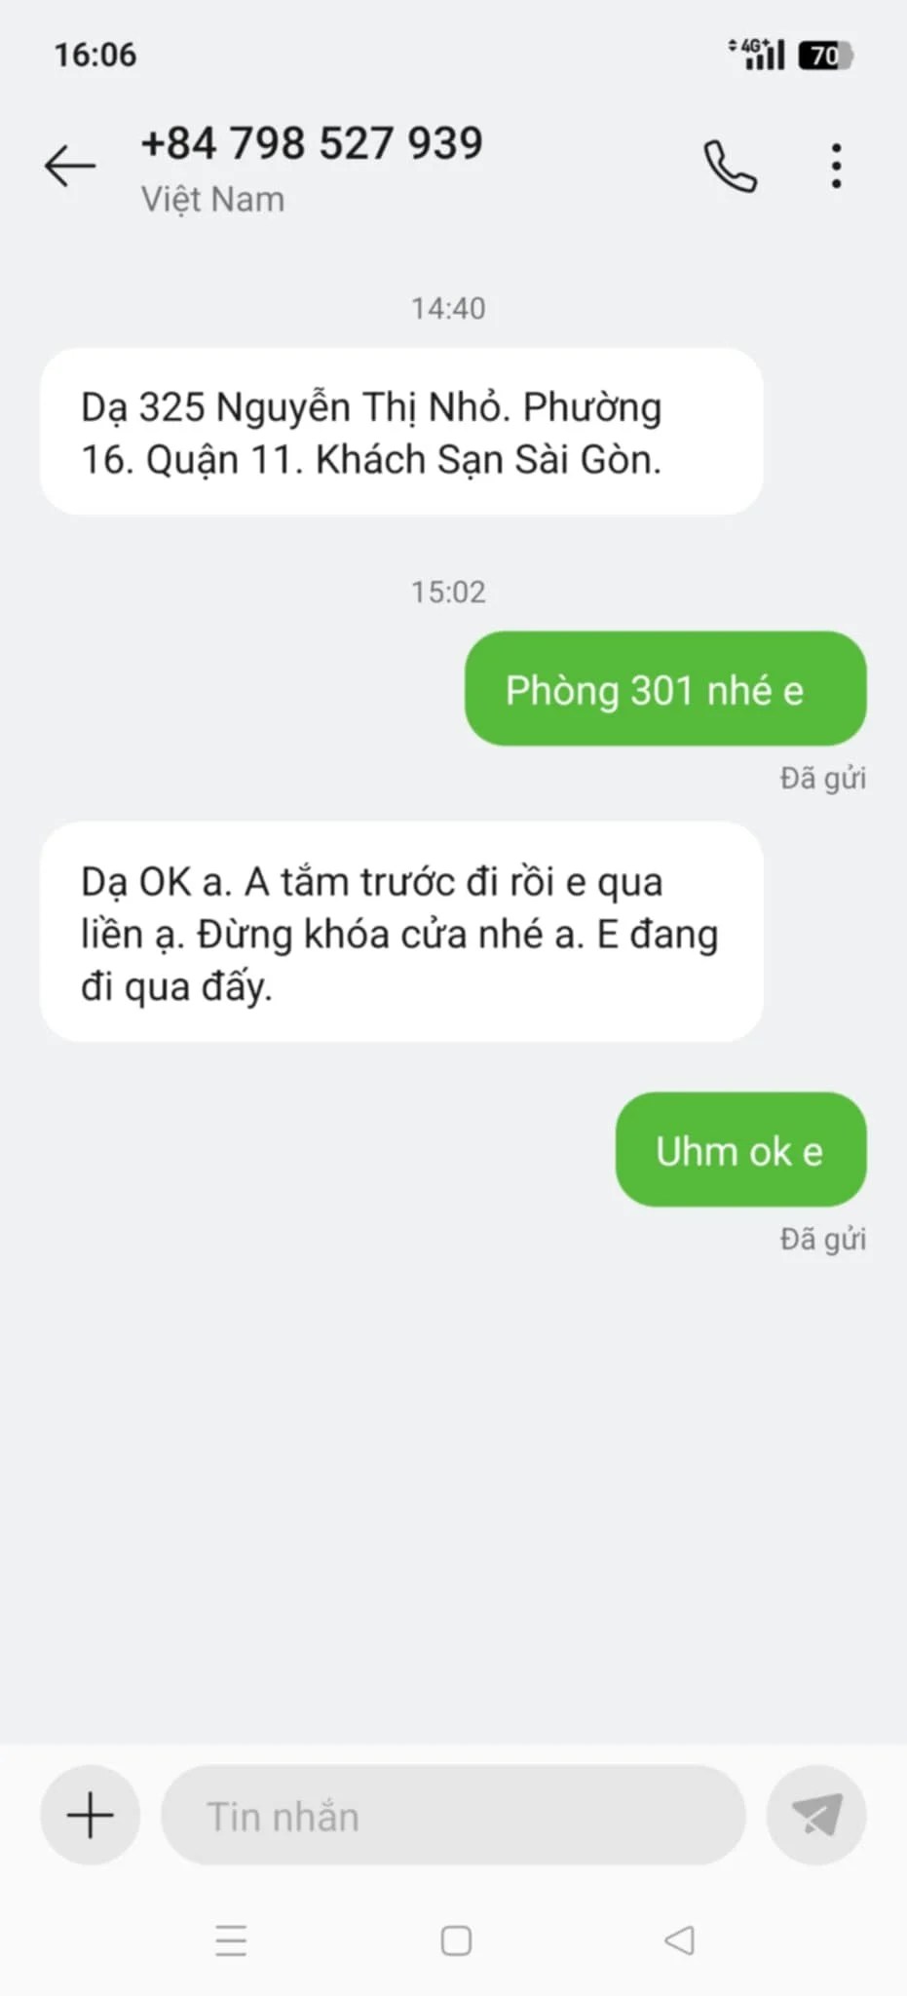907x1996 pixels.
Task: Tap the Android home square button
Action: pos(456,1940)
